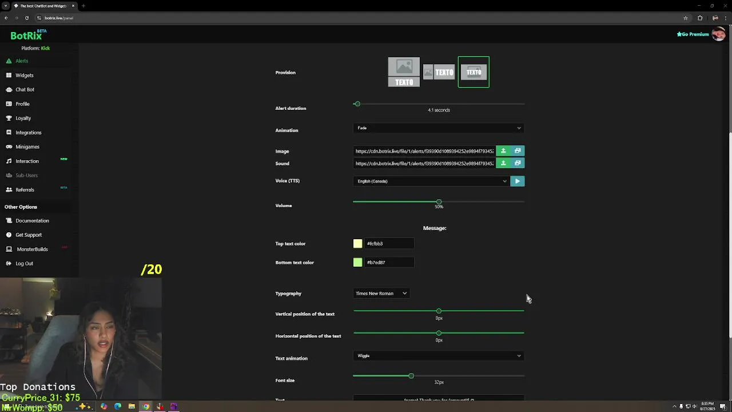Click the Widgets grid icon

[x=9, y=75]
